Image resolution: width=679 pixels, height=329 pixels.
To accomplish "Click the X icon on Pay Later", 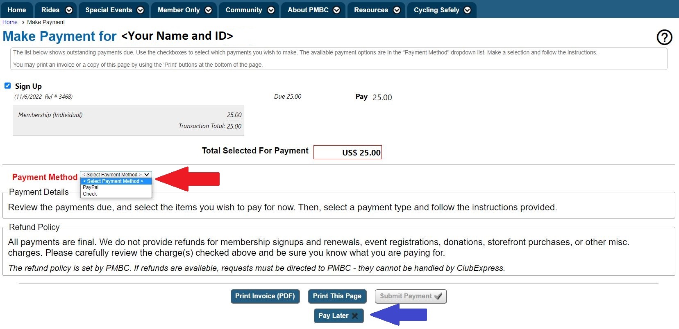I will 354,316.
